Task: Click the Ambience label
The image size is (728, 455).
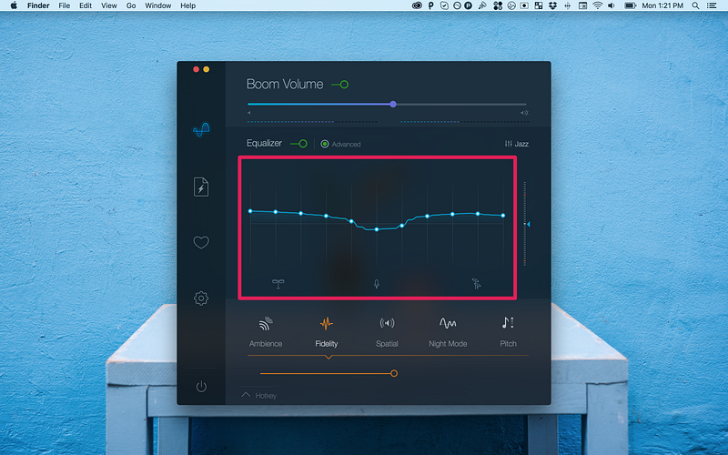Action: point(266,344)
